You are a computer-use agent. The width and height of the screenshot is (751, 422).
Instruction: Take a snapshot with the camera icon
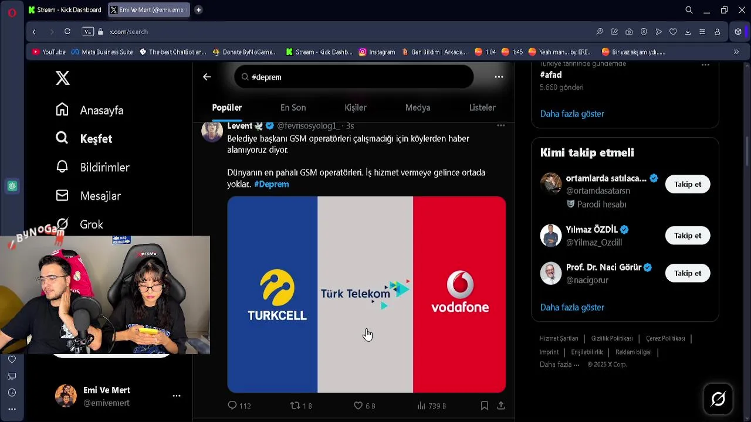click(629, 32)
